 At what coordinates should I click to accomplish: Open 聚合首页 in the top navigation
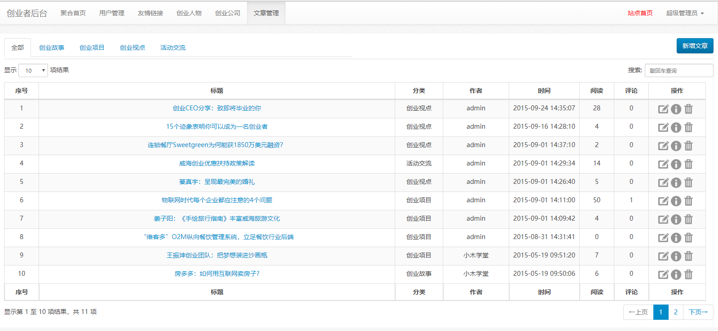73,13
